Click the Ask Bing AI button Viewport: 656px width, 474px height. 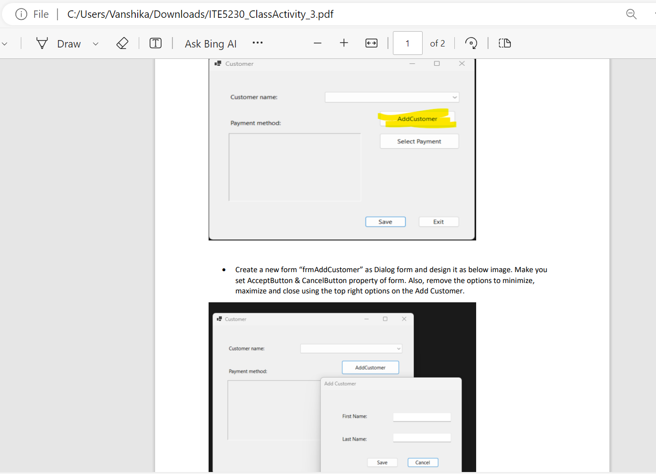(x=210, y=43)
